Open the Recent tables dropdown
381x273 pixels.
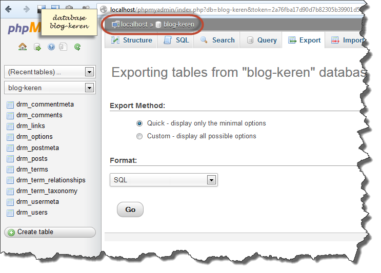pos(50,72)
